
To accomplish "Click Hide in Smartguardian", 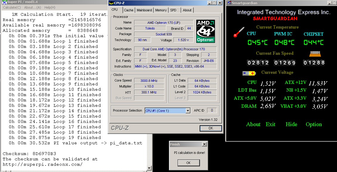I will (x=291, y=124).
